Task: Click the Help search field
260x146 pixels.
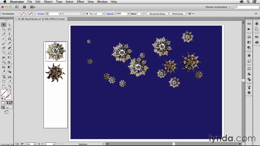Action: pyautogui.click(x=246, y=7)
